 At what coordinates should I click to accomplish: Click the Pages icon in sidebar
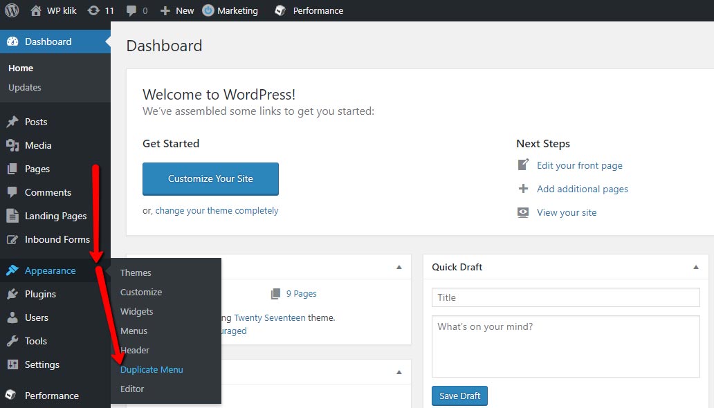12,169
